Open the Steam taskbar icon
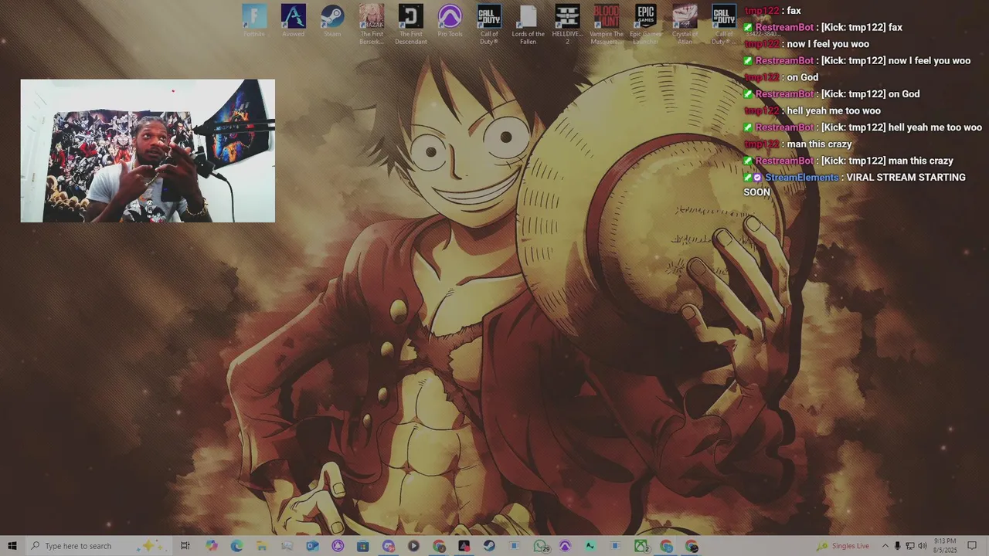This screenshot has height=556, width=989. [489, 546]
